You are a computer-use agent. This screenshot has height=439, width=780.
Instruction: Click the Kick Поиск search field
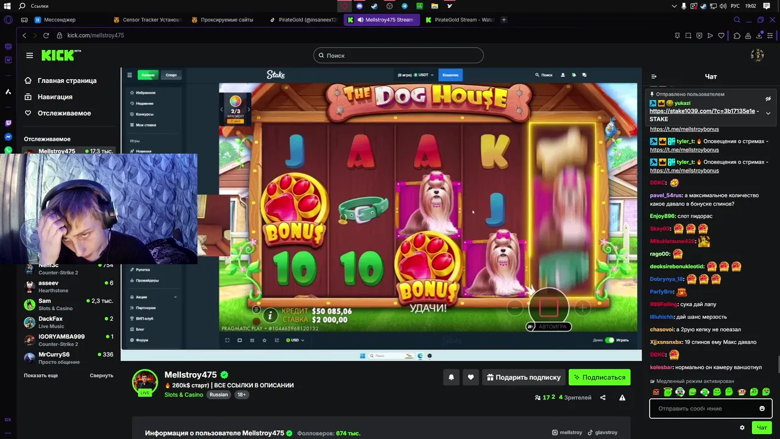pyautogui.click(x=399, y=55)
